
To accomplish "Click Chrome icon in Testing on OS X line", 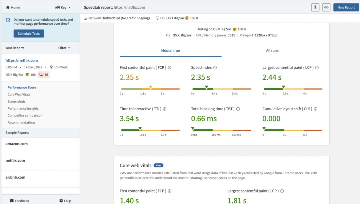I will (x=235, y=29).
